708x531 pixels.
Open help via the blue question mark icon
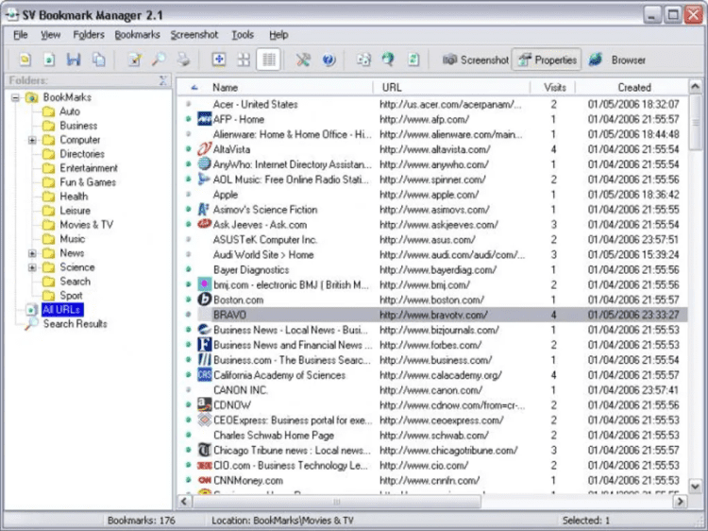point(329,60)
